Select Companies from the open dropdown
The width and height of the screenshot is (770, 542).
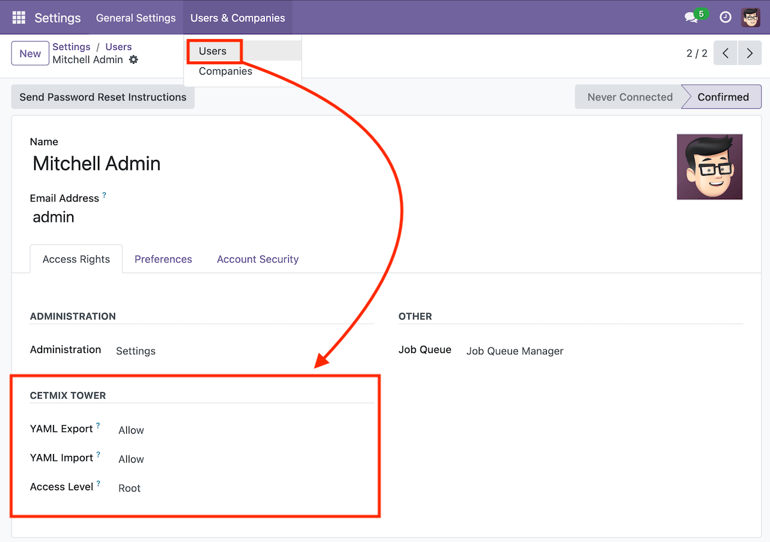click(225, 71)
